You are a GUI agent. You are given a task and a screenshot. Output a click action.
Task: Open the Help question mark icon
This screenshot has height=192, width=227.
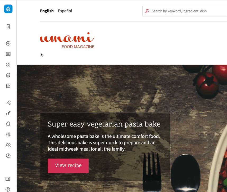click(8, 189)
